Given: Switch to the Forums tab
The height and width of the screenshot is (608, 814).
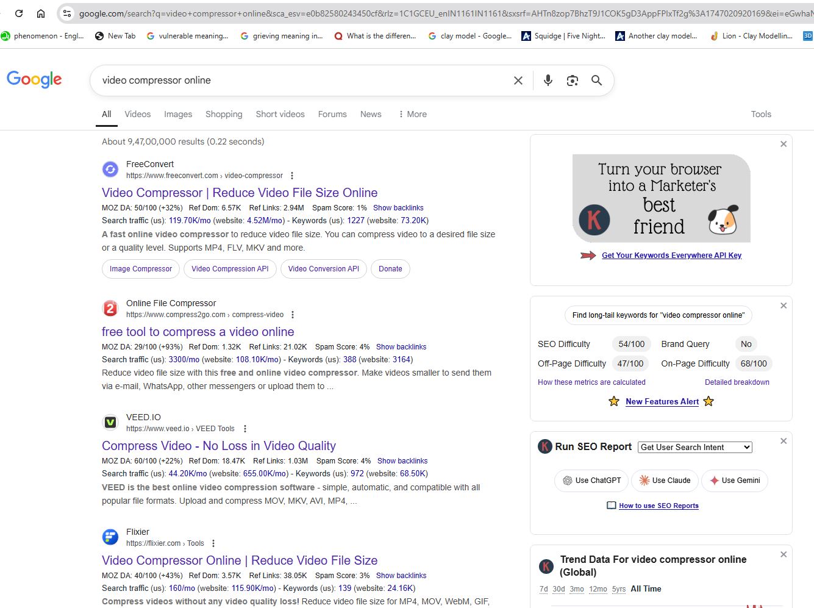Looking at the screenshot, I should pos(332,114).
